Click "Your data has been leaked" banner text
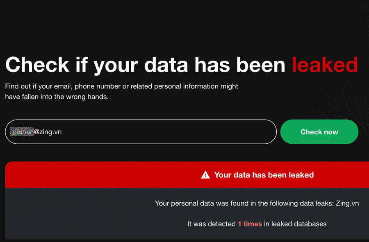 [x=264, y=175]
